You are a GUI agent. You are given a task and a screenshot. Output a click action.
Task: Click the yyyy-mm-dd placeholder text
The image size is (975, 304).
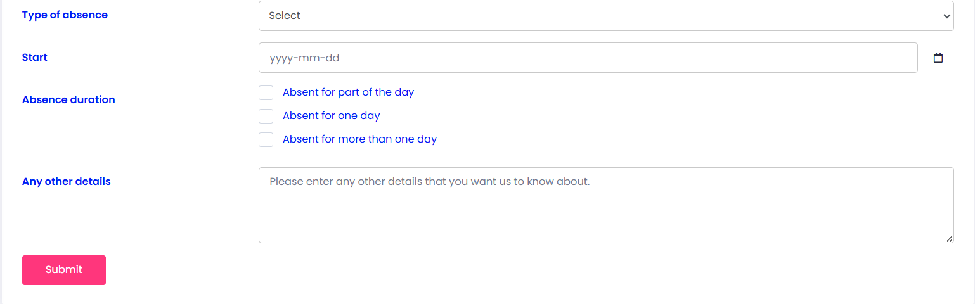[x=305, y=58]
